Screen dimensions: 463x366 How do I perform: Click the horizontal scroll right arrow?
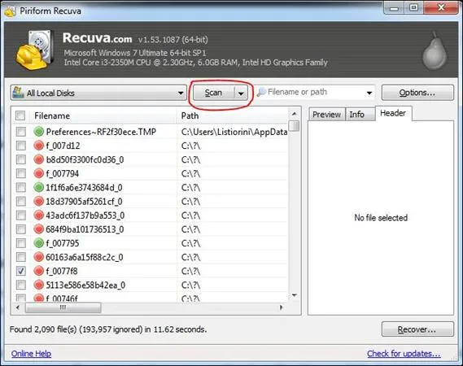tap(281, 307)
